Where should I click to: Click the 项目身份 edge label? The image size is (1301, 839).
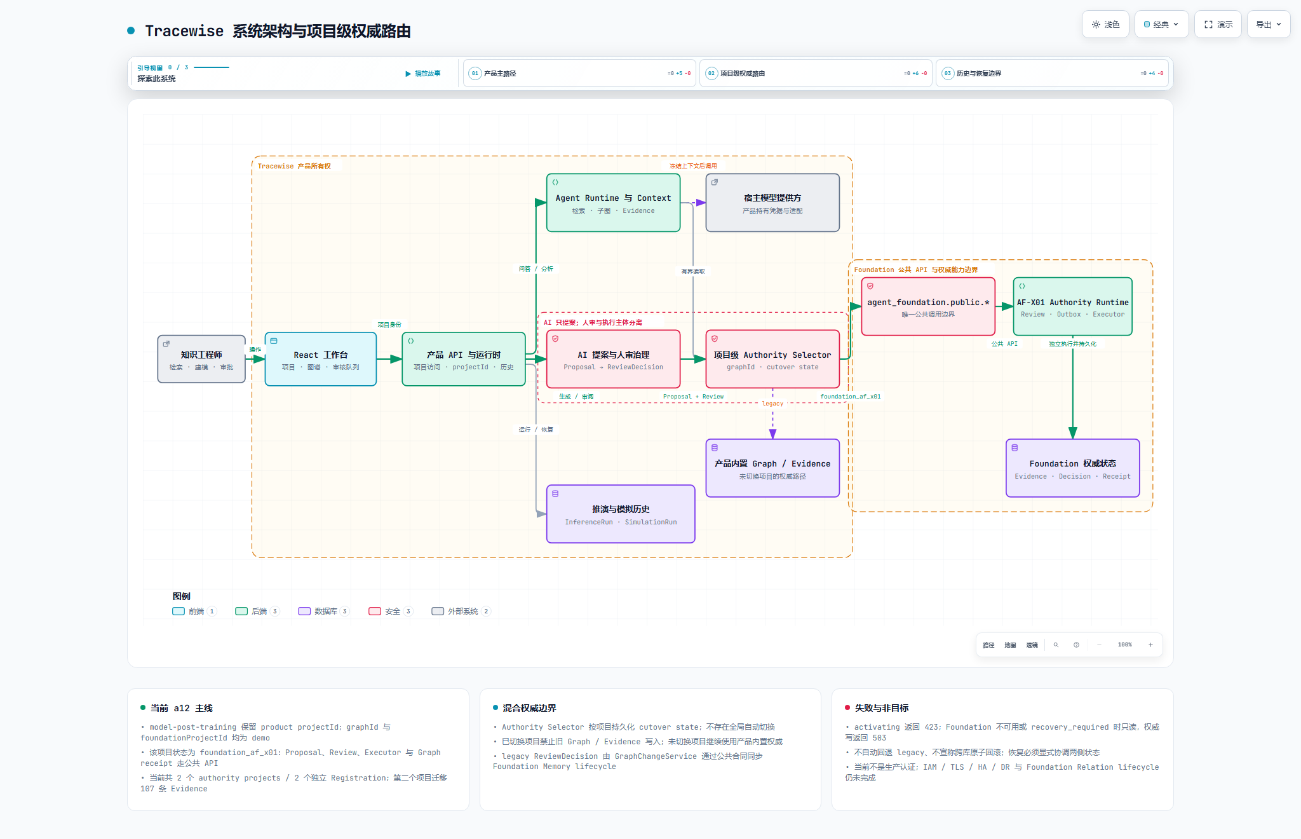click(389, 325)
